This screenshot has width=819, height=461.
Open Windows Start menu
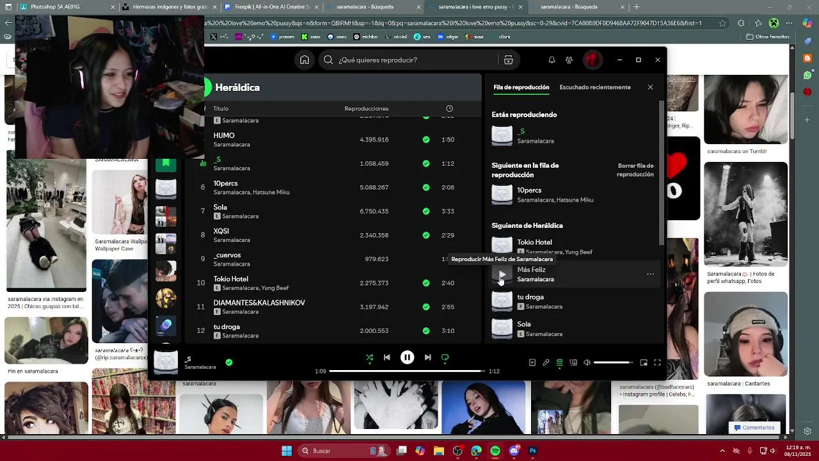(x=287, y=451)
